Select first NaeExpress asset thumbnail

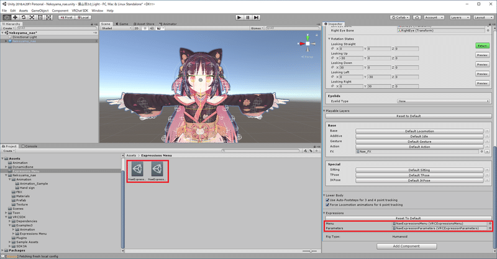137,171
